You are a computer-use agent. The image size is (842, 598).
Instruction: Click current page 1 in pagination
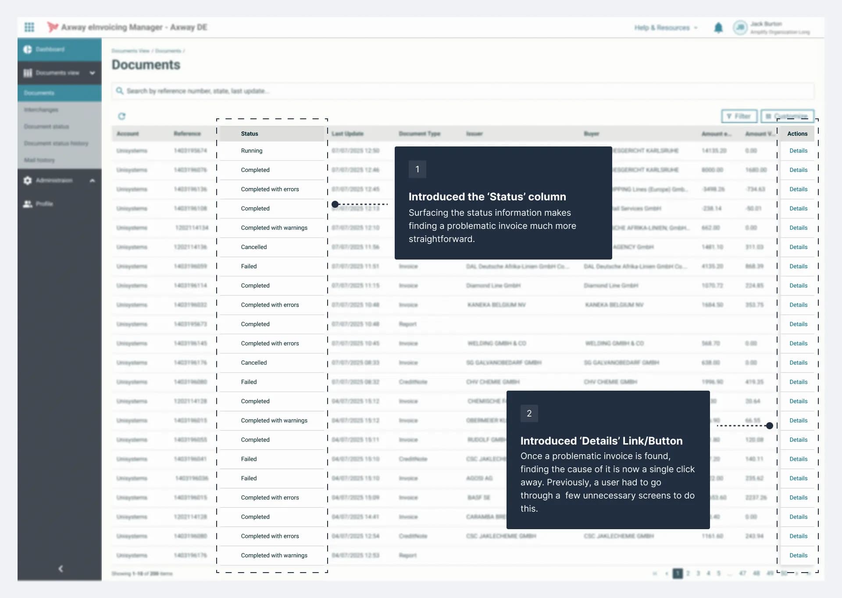pyautogui.click(x=678, y=573)
